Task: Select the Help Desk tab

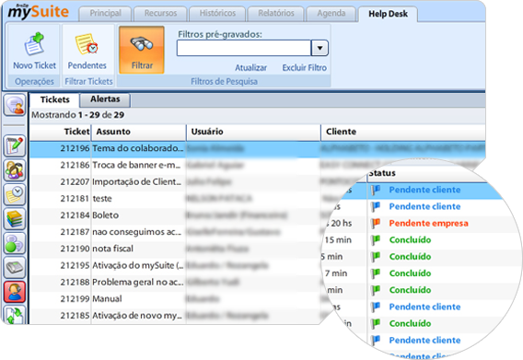Action: [388, 14]
